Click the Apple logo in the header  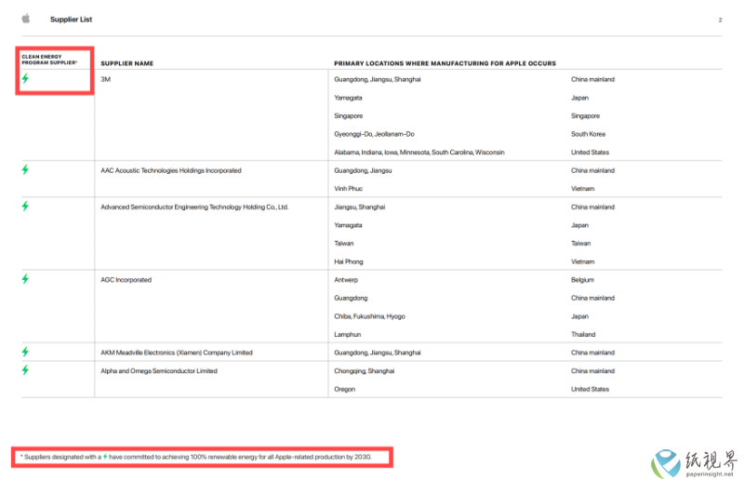tap(26, 19)
